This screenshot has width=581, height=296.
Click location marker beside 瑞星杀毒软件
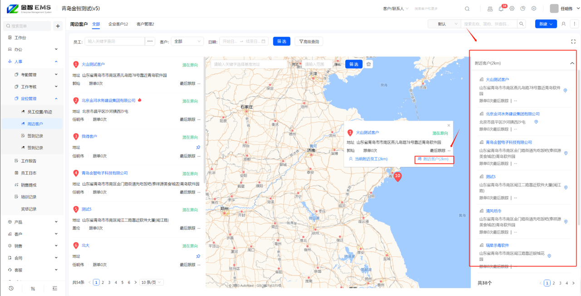coord(549,256)
